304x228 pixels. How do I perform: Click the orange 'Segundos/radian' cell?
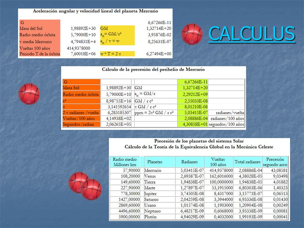(81, 124)
